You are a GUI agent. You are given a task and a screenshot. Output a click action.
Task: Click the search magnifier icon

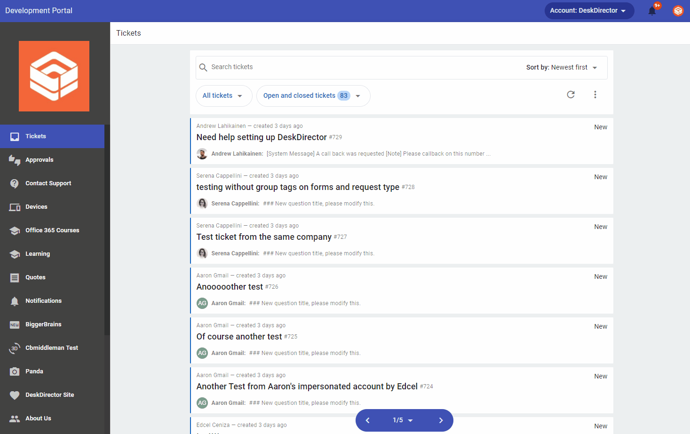pyautogui.click(x=203, y=67)
